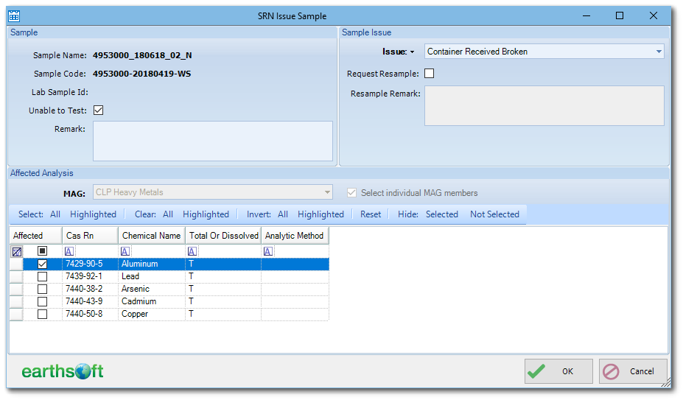Click Invert Highlighted link
The image size is (683, 400).
[x=321, y=214]
